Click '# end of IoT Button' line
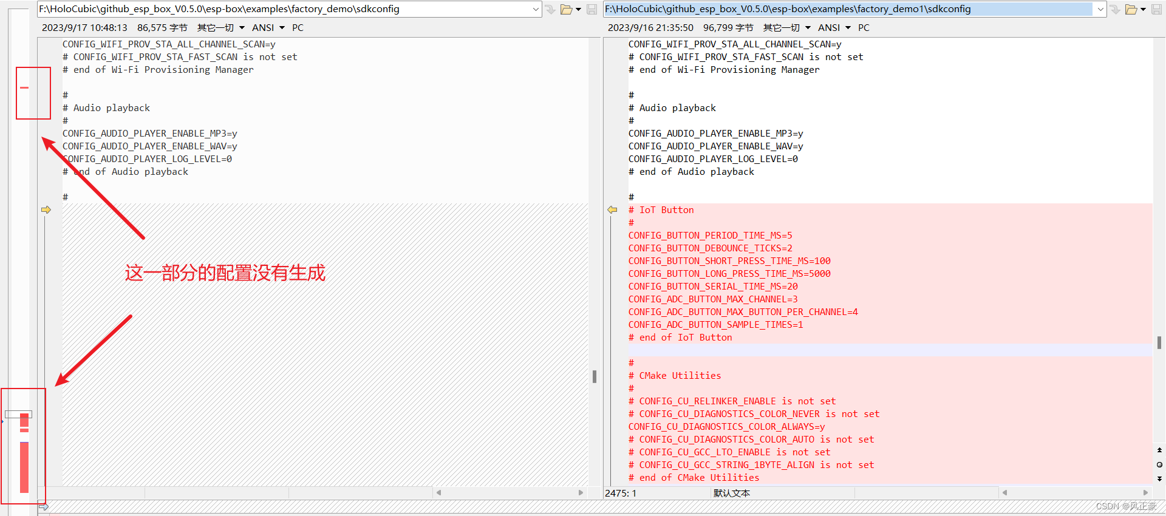Image resolution: width=1166 pixels, height=516 pixels. (680, 338)
